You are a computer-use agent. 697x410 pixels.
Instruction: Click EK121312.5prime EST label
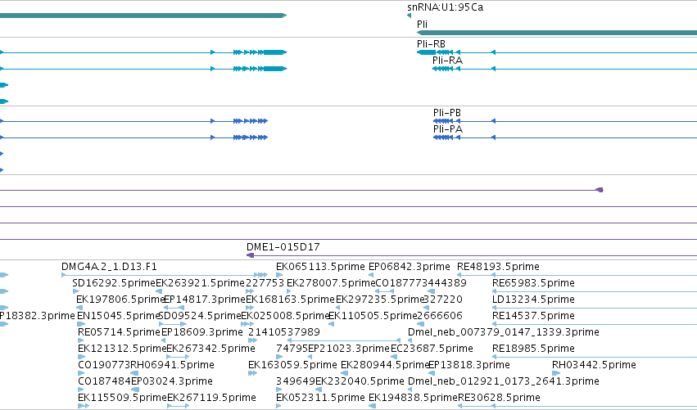coord(122,349)
